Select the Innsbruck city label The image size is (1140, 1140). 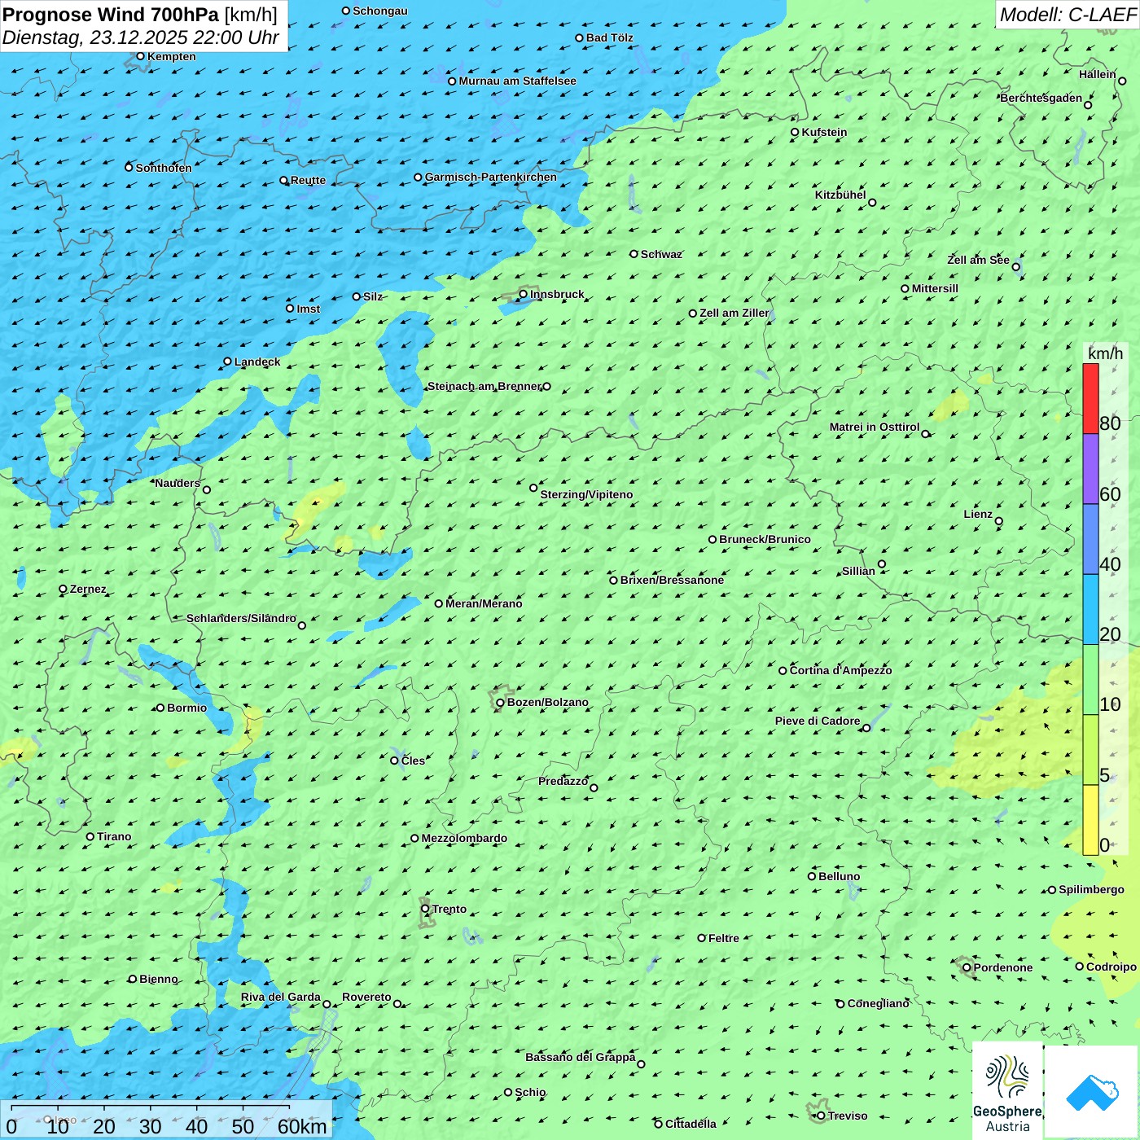pyautogui.click(x=557, y=294)
